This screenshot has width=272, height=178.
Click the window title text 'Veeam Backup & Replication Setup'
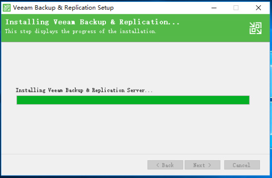(x=64, y=8)
